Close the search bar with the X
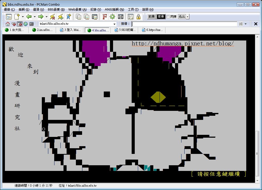Screen dimensions: 262x190 [x=256, y=24]
